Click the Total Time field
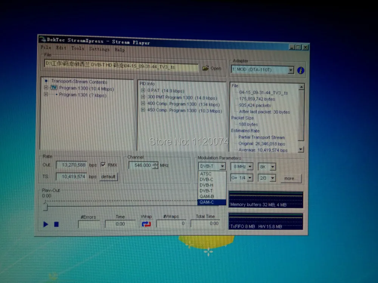The image size is (378, 283). pyautogui.click(x=206, y=223)
